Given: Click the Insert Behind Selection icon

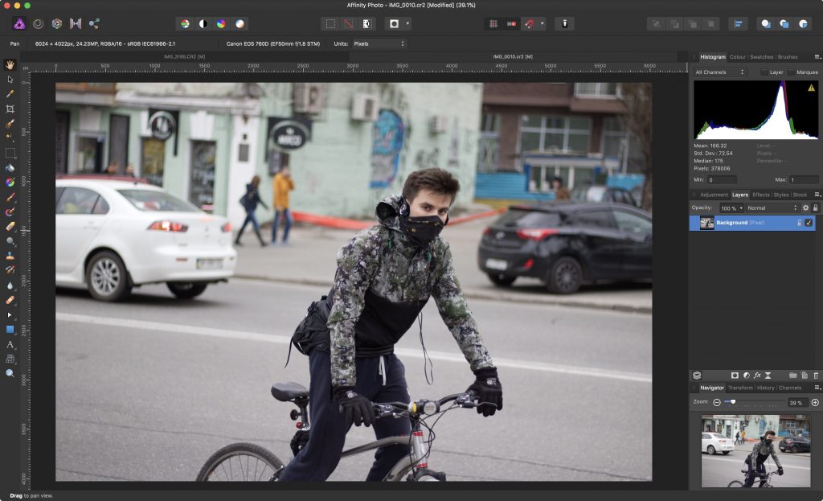Looking at the screenshot, I should 766,23.
